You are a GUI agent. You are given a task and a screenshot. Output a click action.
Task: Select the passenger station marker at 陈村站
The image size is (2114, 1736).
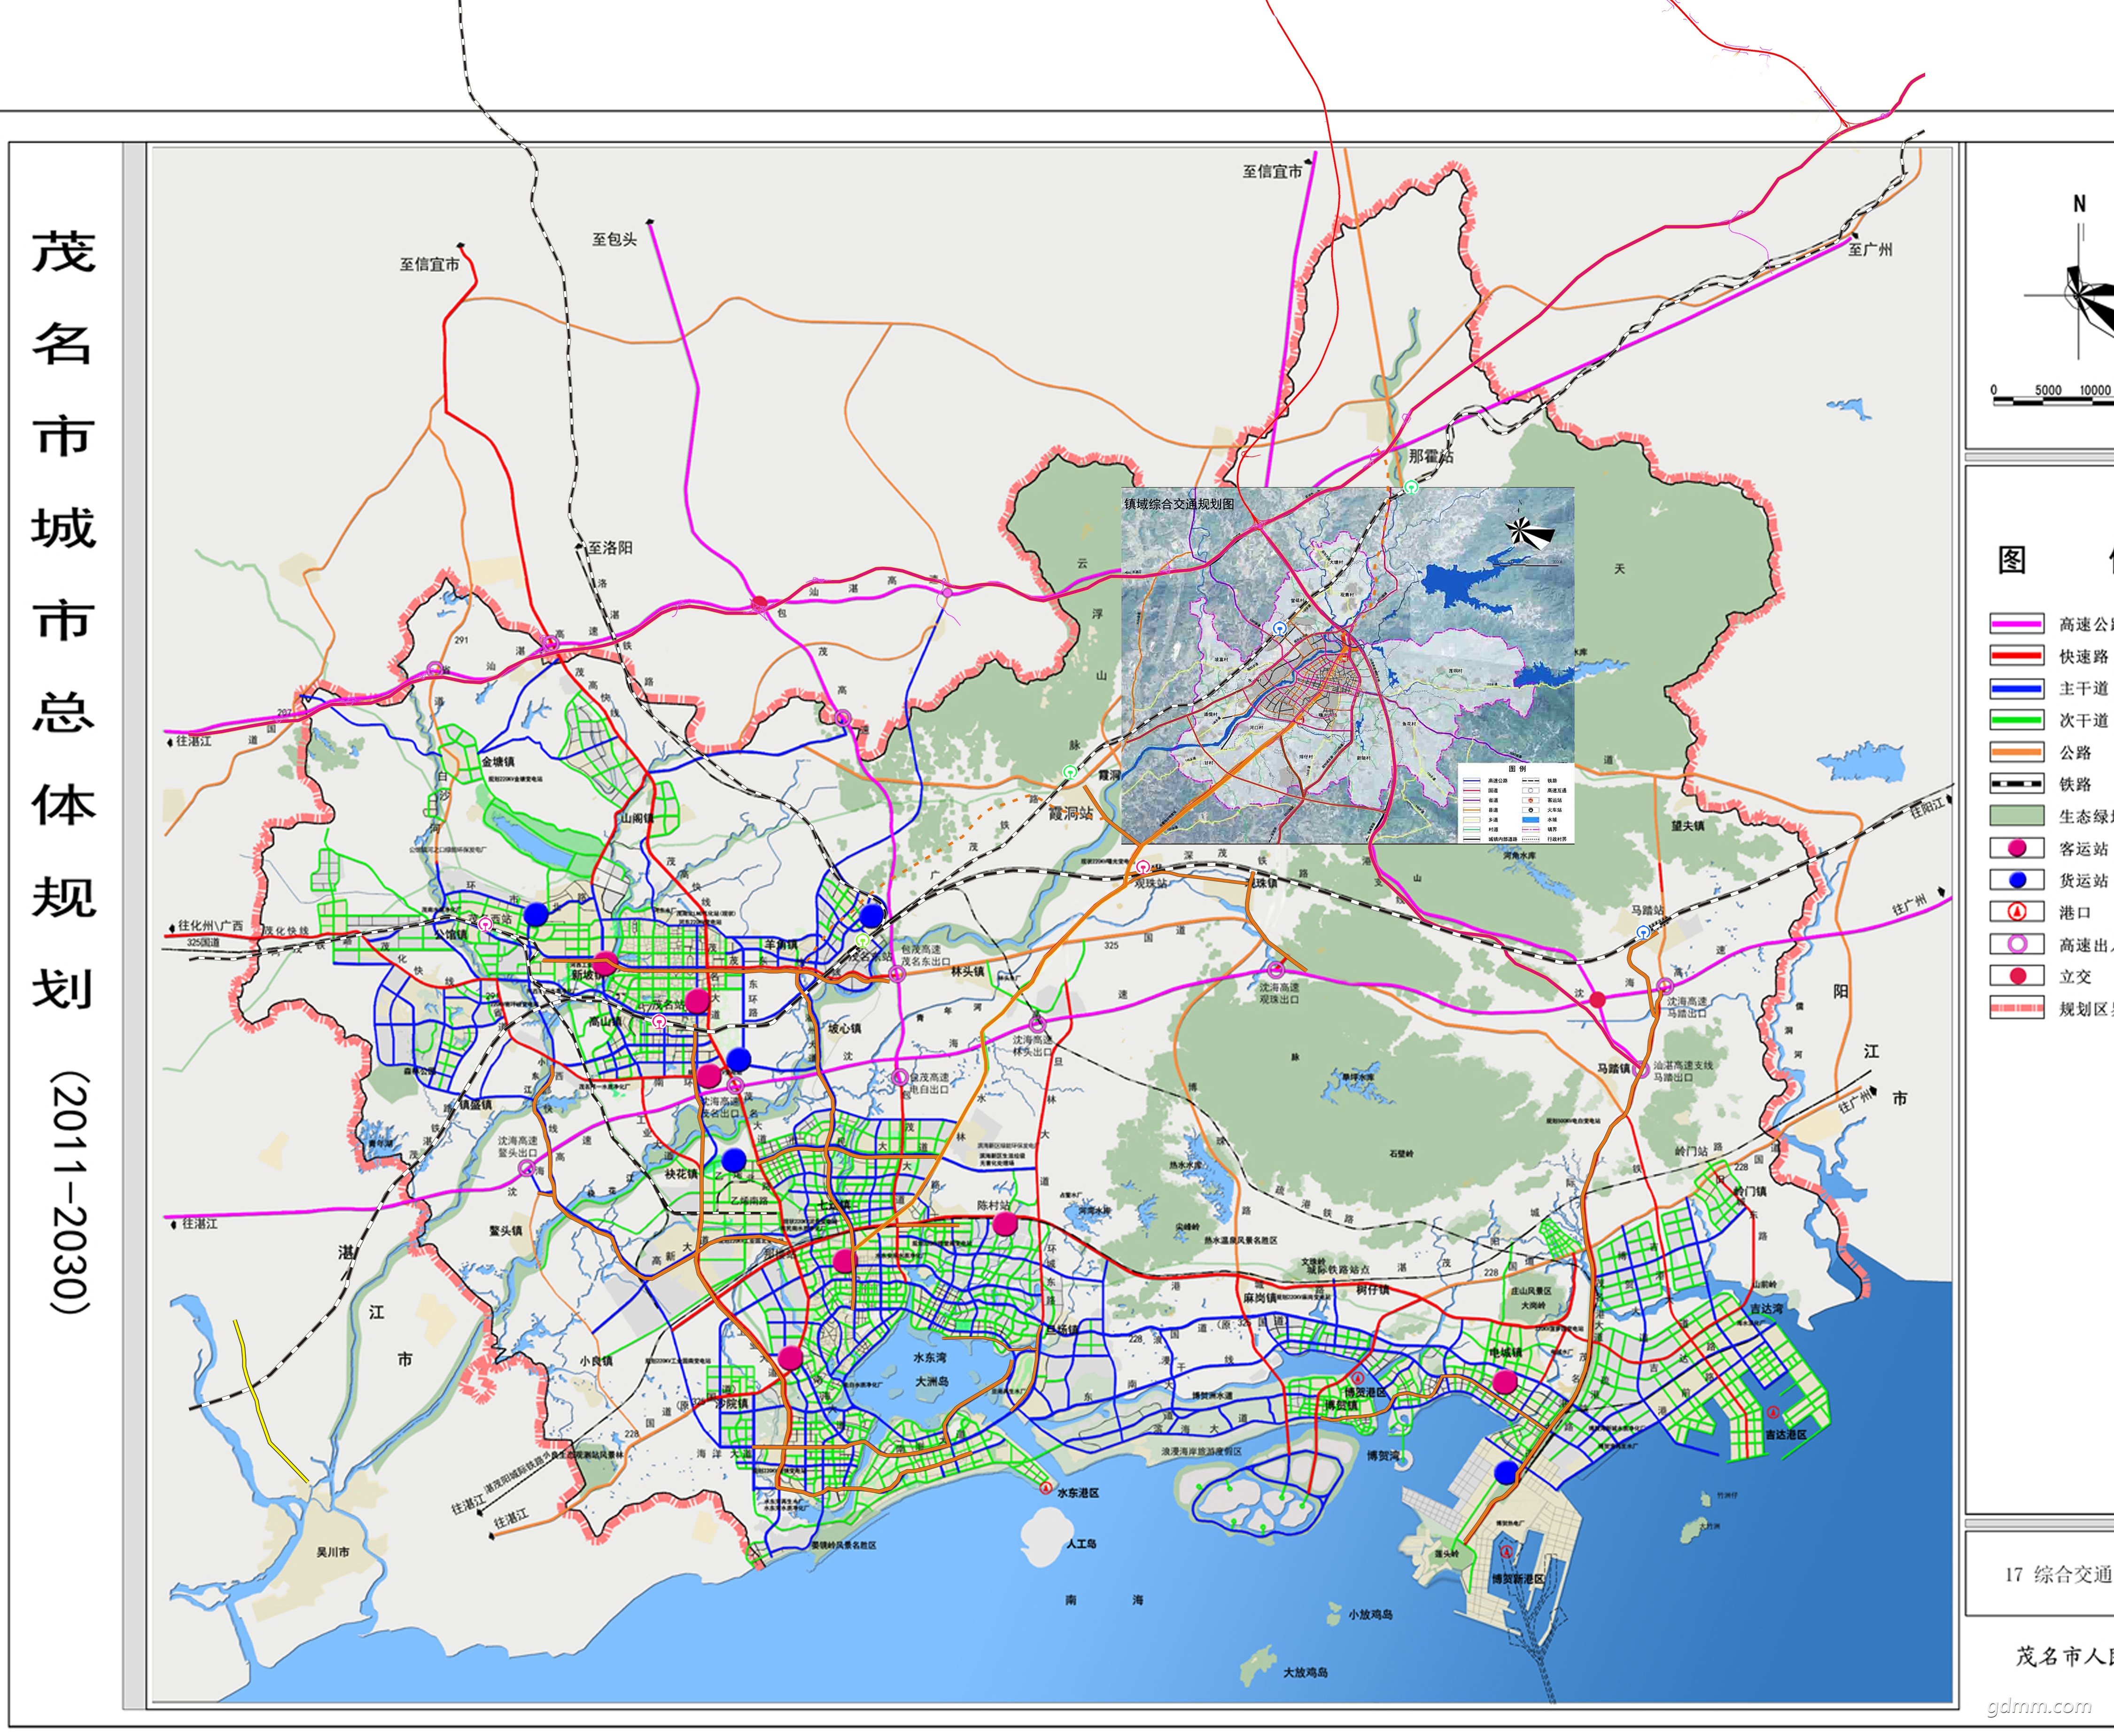coord(1005,1224)
